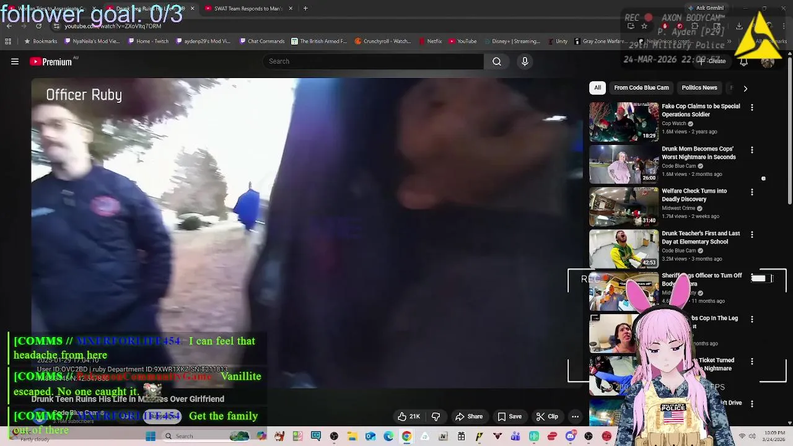The height and width of the screenshot is (446, 793).
Task: Open the Netflix bookmark
Action: click(430, 42)
